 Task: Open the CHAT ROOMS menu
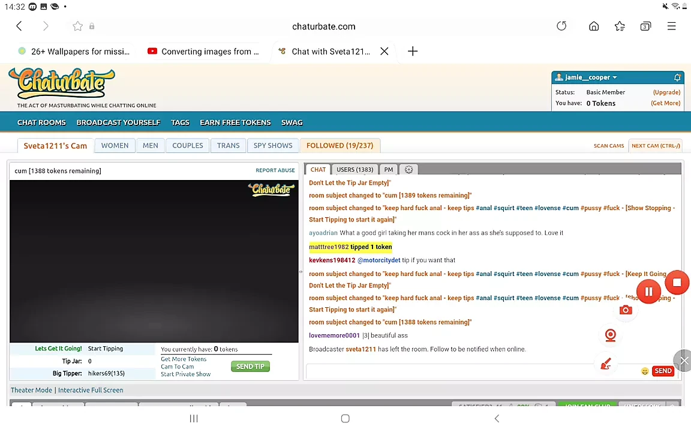[41, 122]
